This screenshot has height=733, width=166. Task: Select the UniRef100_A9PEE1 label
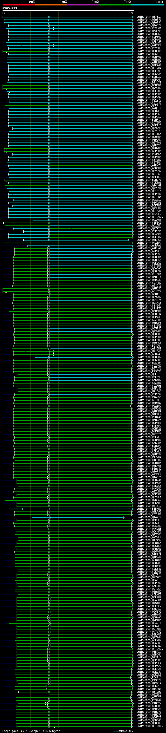(x=149, y=423)
